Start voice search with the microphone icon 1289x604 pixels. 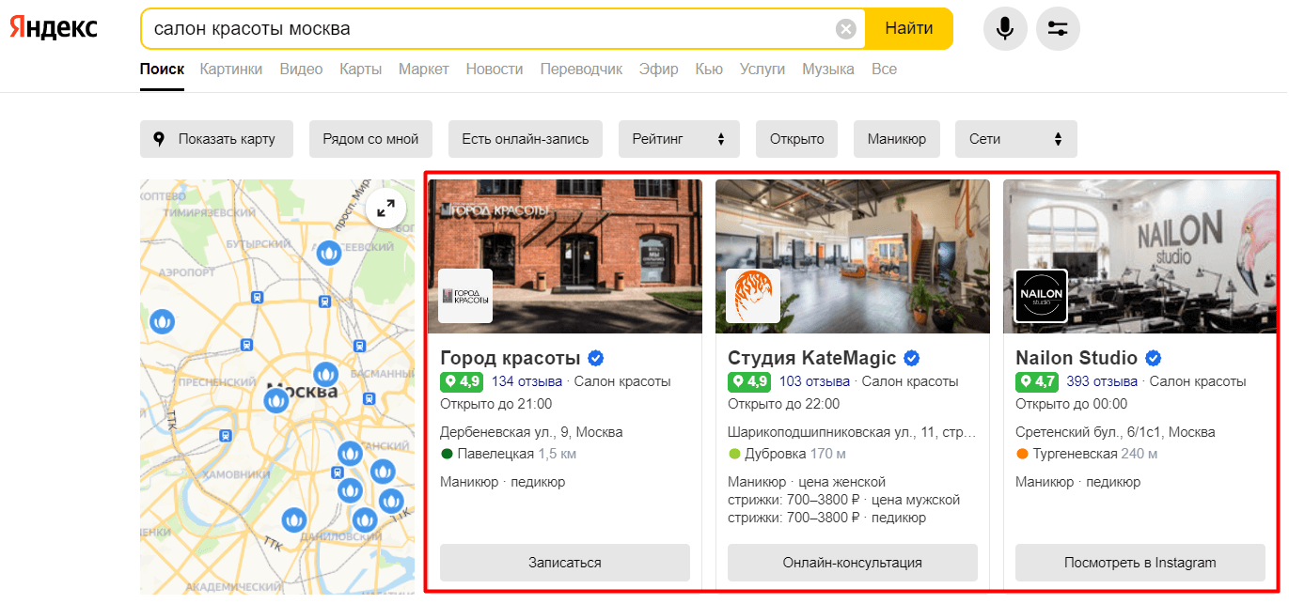click(1005, 28)
